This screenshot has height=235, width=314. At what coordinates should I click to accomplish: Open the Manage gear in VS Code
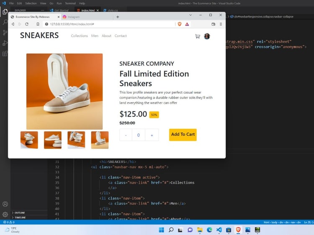point(5,215)
